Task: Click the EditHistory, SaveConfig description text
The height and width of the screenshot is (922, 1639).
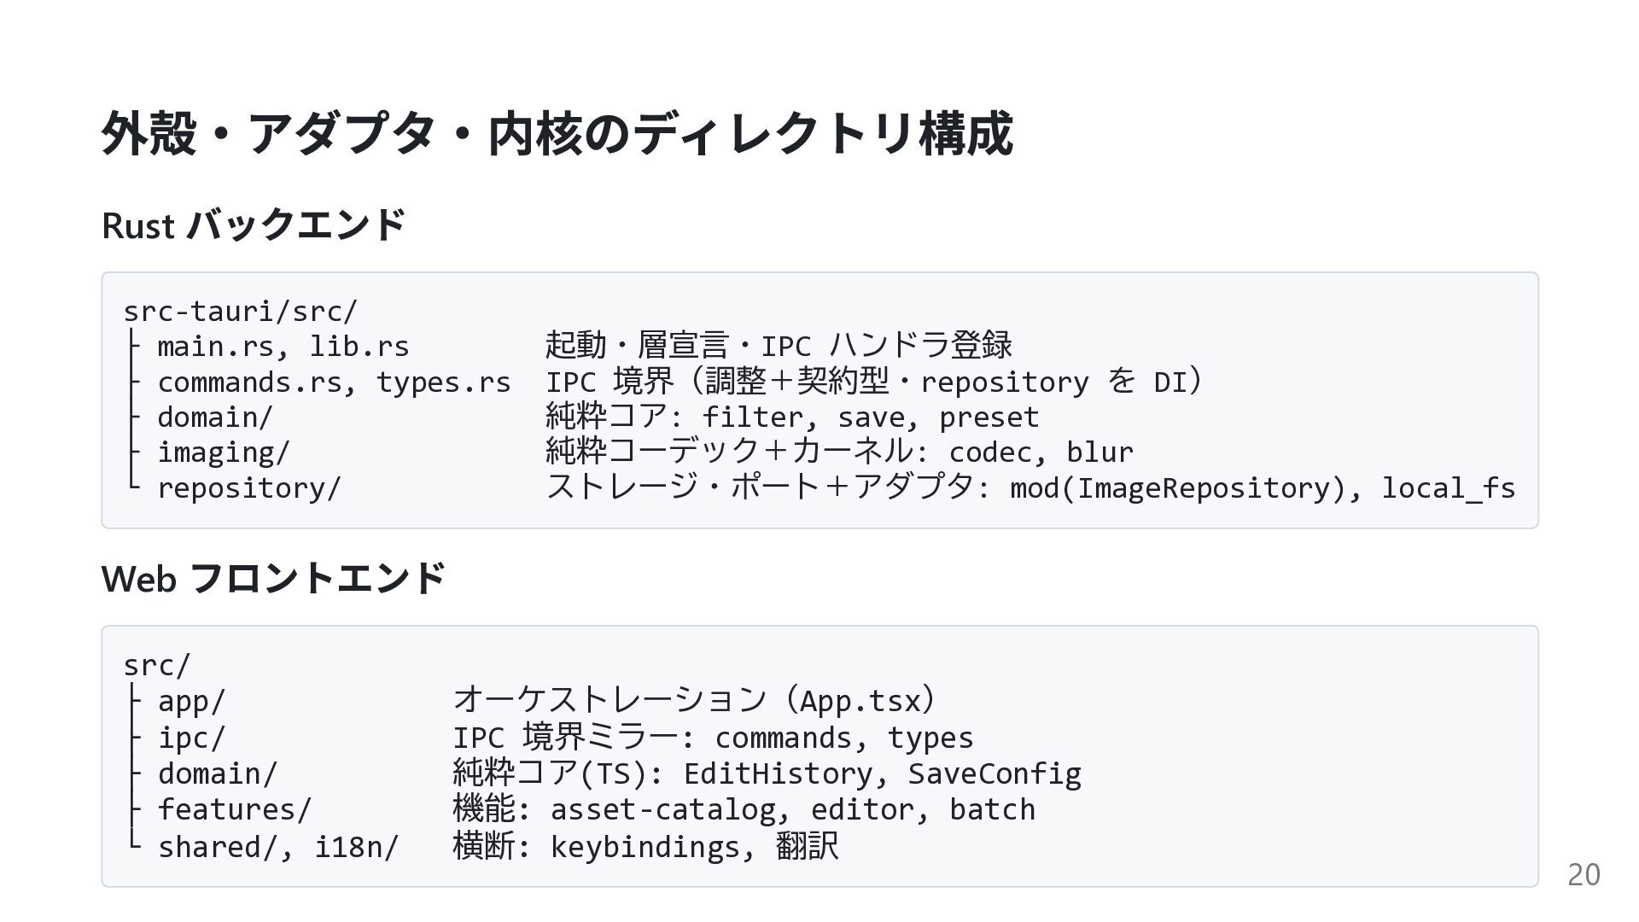Action: coord(883,773)
